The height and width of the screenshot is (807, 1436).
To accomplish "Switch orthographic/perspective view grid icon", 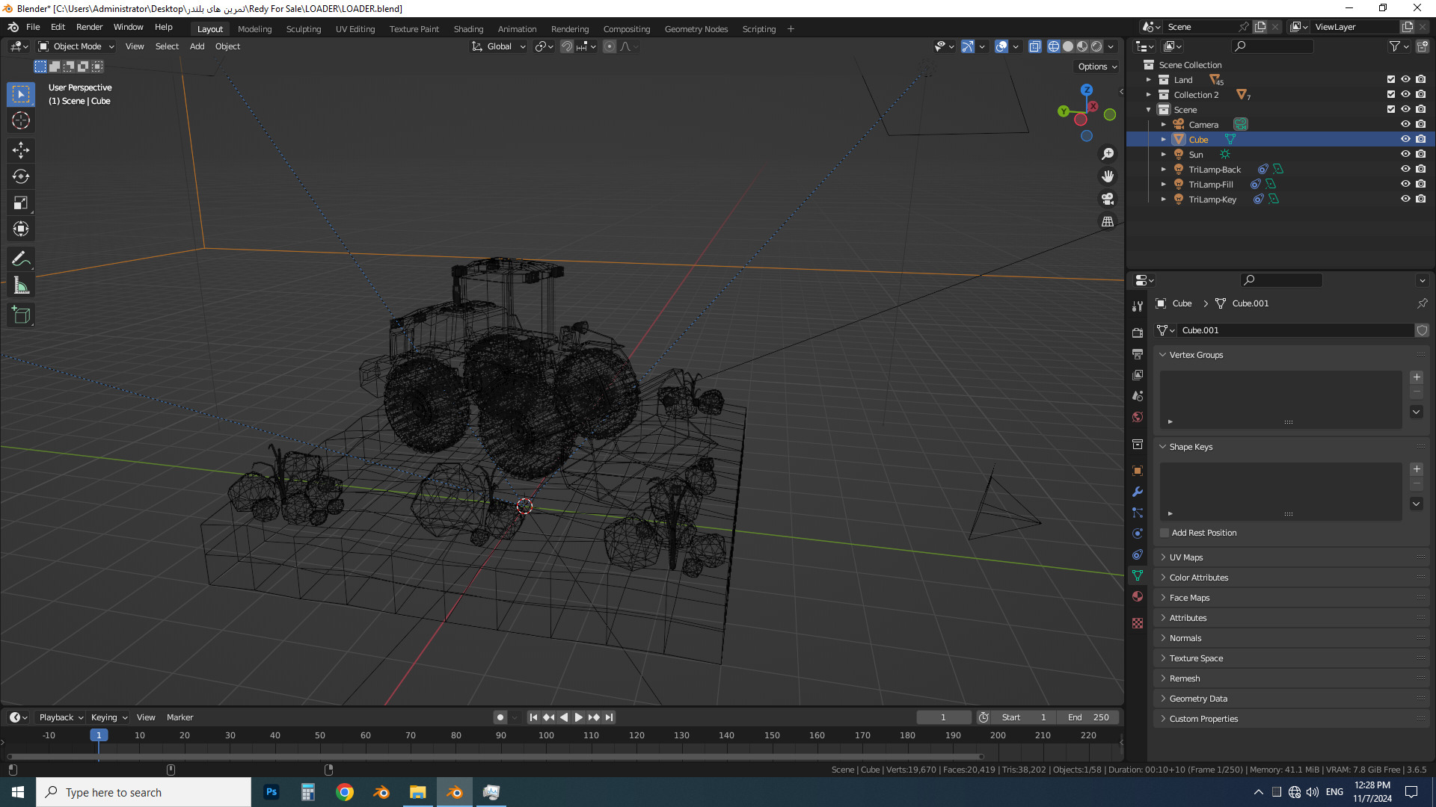I will tap(1108, 221).
